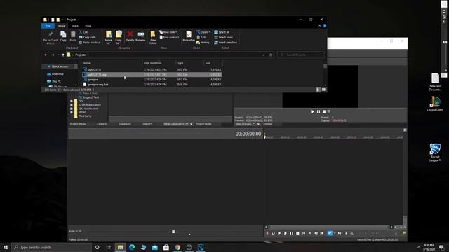The height and width of the screenshot is (252, 449).
Task: Go up one folder with up arrow
Action: [x=63, y=55]
